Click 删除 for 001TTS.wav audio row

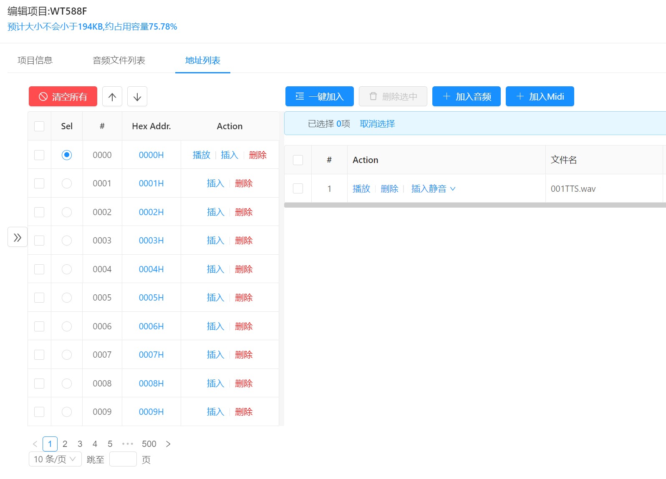point(390,189)
